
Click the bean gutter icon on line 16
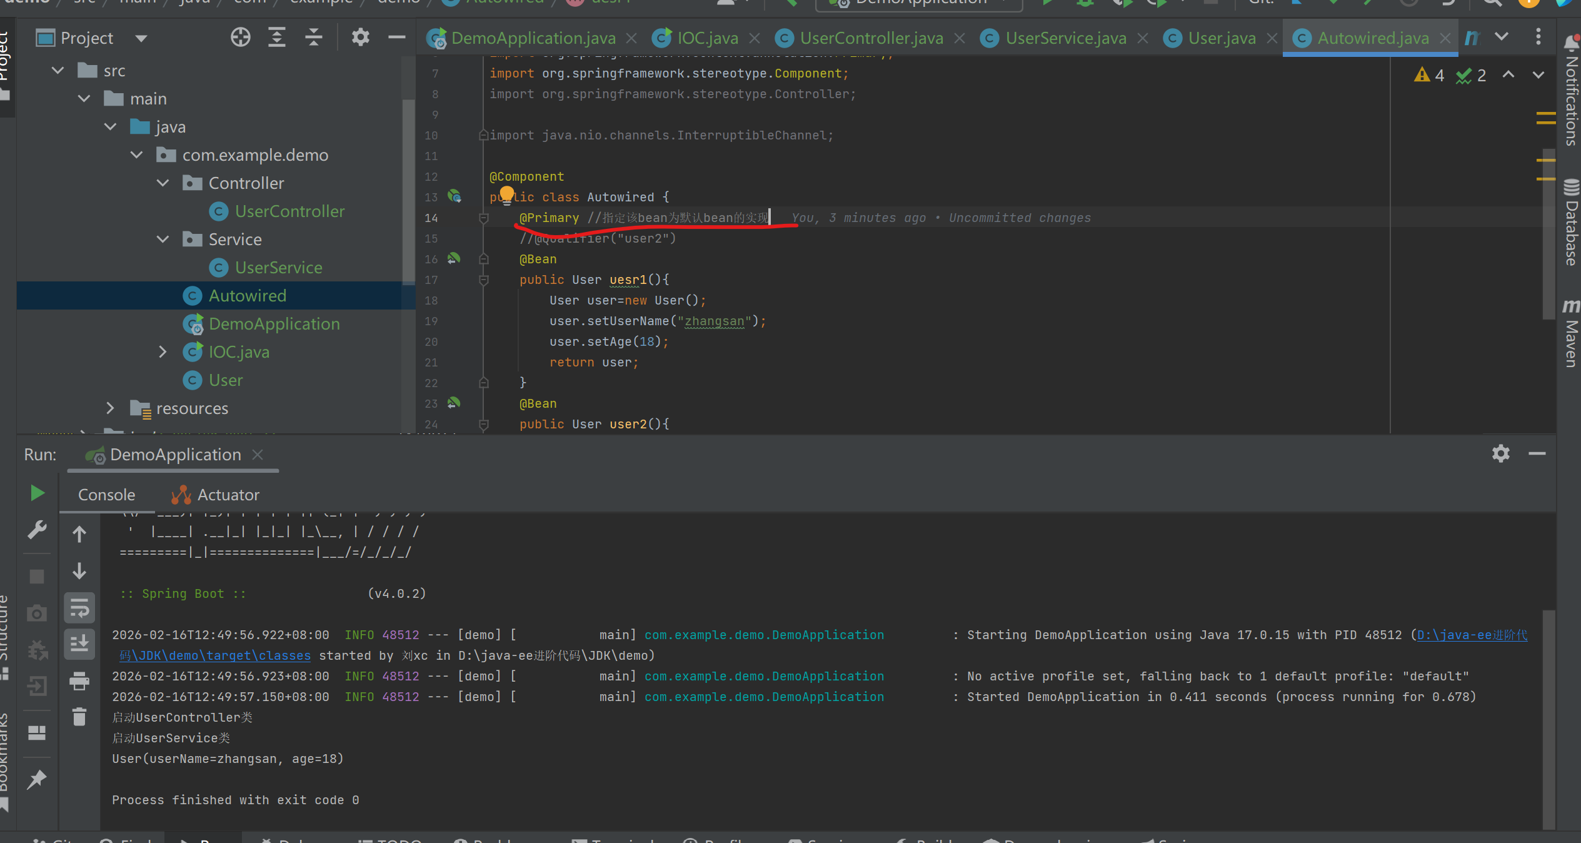(x=454, y=258)
